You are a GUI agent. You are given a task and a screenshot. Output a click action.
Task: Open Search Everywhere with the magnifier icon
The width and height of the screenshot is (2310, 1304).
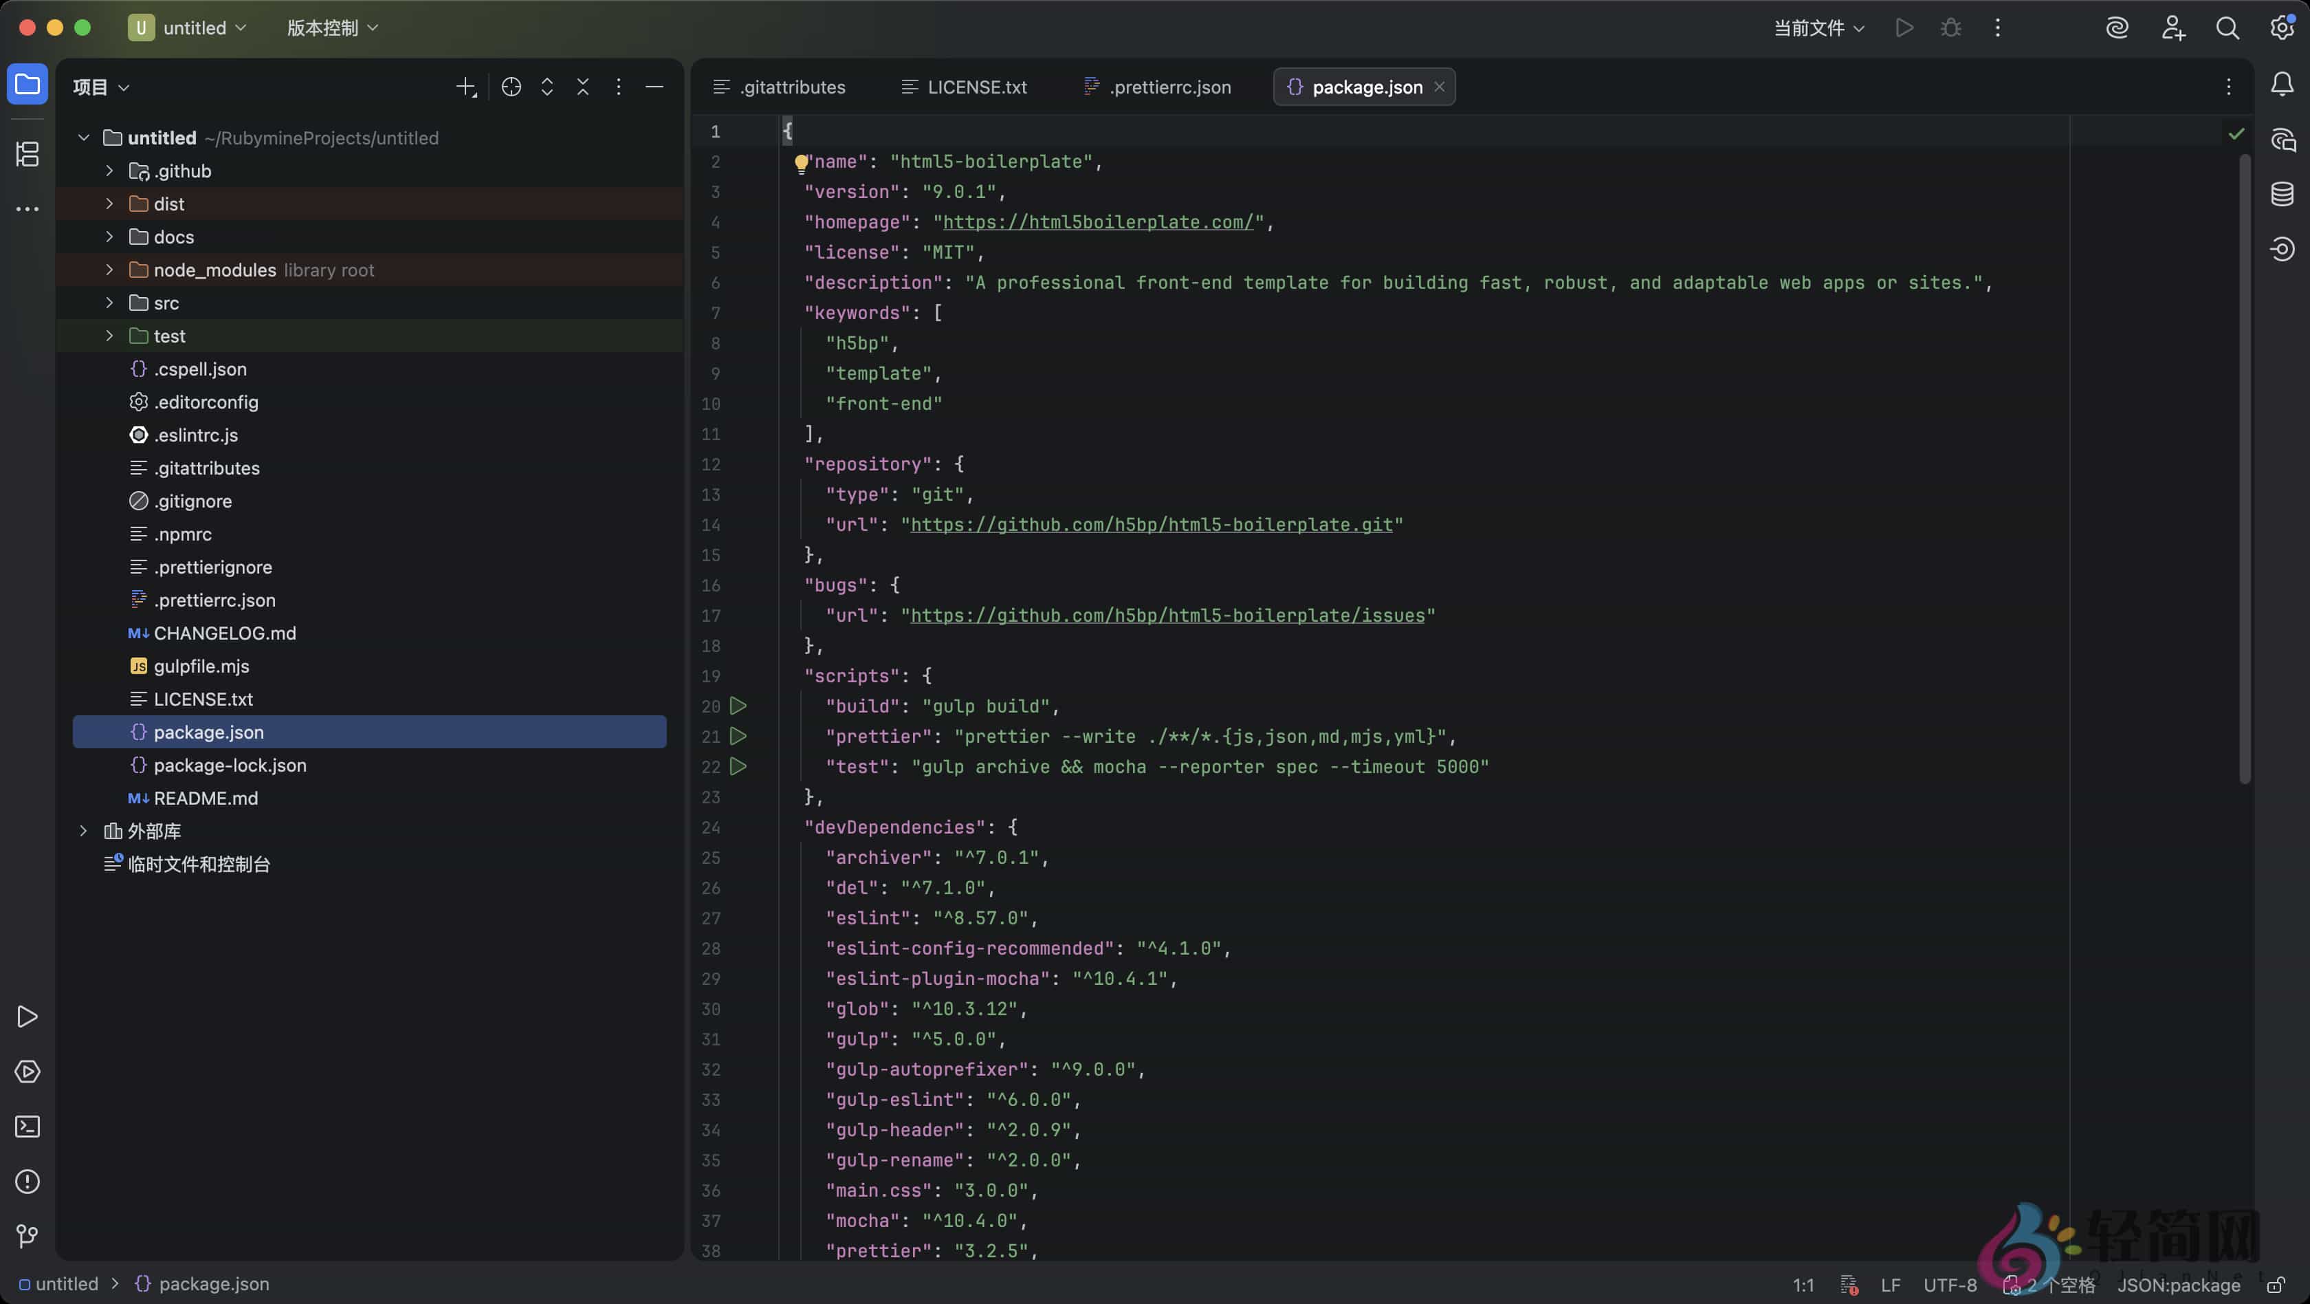pos(2227,28)
